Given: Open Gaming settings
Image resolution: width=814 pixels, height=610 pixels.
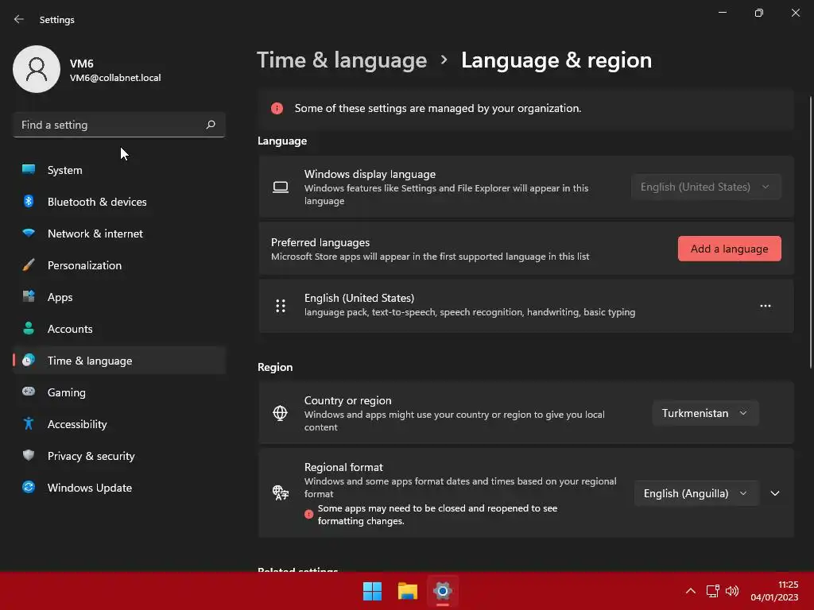Looking at the screenshot, I should [x=119, y=392].
